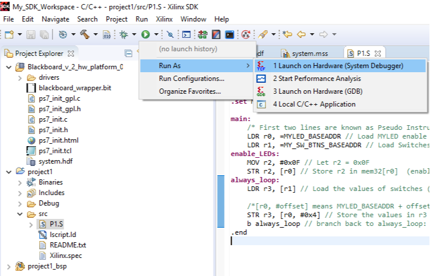
Task: Expand the project1_bsp project
Action: (x=9, y=267)
